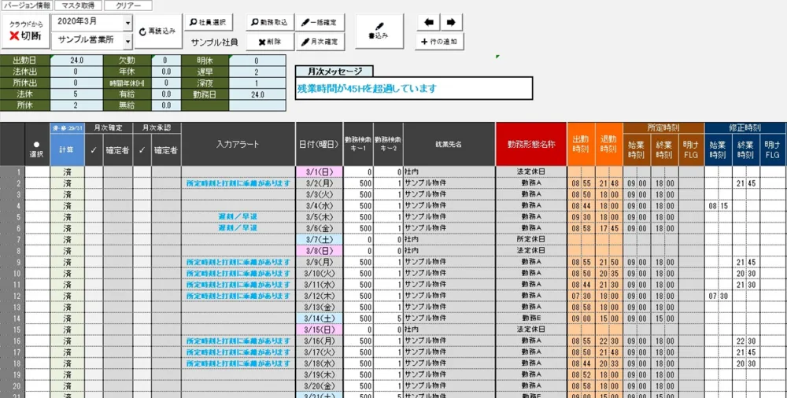The image size is (787, 398).
Task: Run 一括確定 bulk confirm
Action: 320,23
